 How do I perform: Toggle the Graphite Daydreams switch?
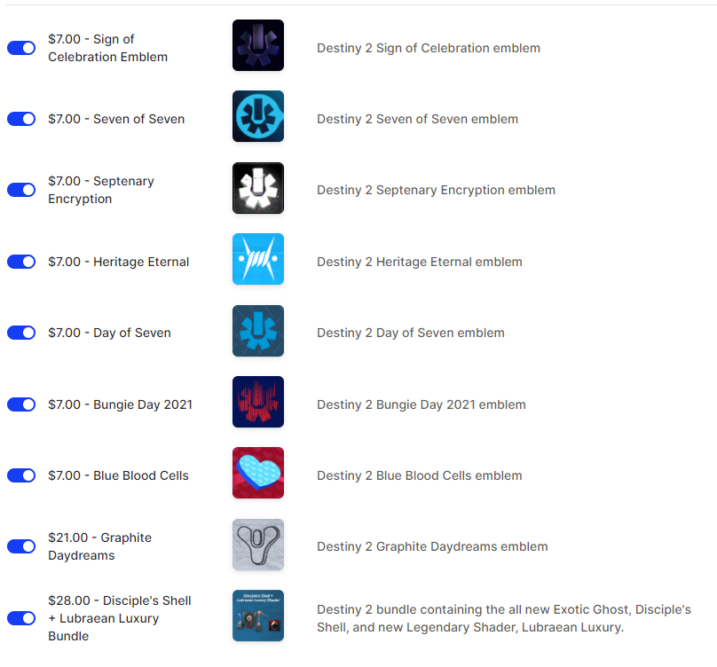coord(20,546)
